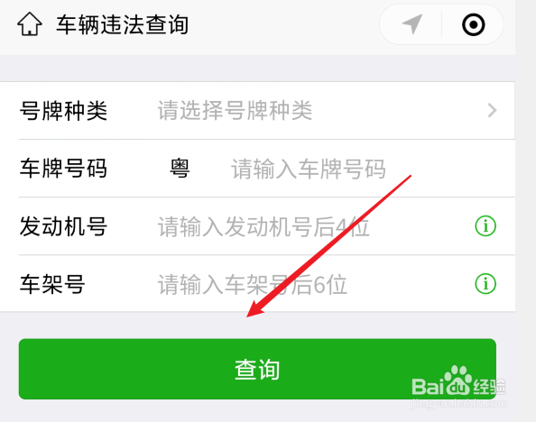Tap the mini-program close circle icon
The height and width of the screenshot is (422, 536).
click(474, 24)
